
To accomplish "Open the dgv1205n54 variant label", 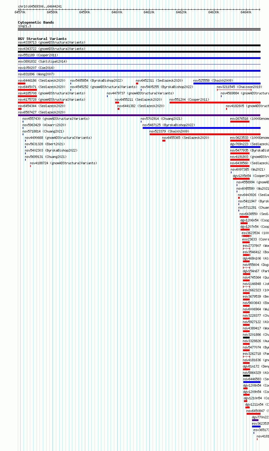I will [x=251, y=176].
